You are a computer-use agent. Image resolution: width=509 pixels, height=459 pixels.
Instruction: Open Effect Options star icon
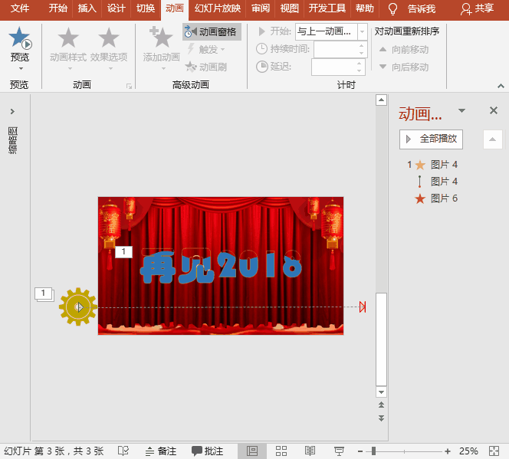[x=108, y=38]
